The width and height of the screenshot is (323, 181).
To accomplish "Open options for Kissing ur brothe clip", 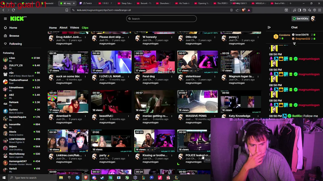I will pos(172,156).
